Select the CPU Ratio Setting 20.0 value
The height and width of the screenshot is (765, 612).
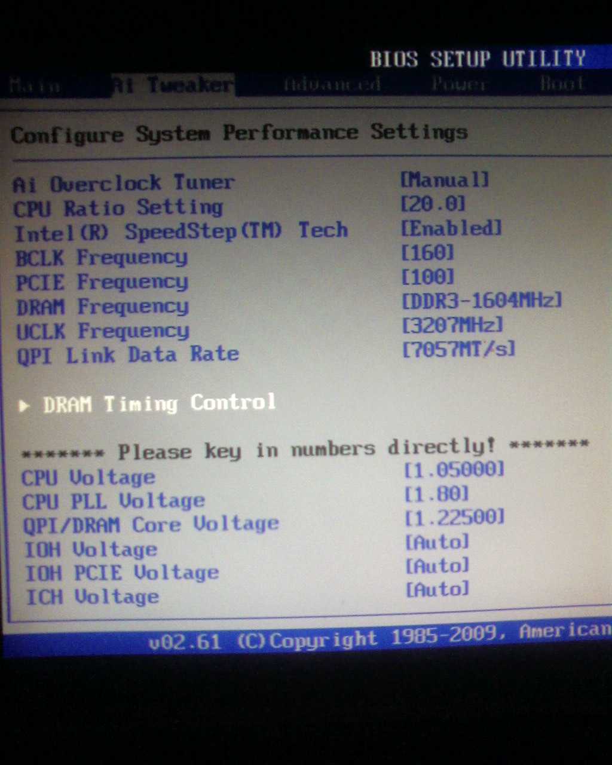tap(433, 204)
